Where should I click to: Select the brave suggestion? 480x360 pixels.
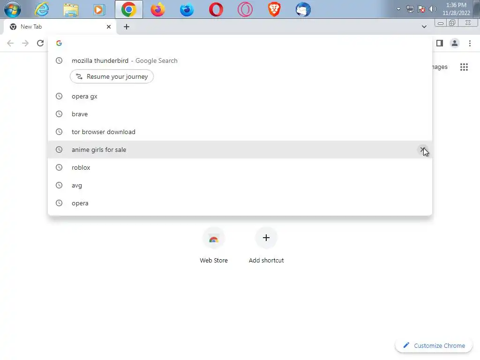pyautogui.click(x=240, y=114)
